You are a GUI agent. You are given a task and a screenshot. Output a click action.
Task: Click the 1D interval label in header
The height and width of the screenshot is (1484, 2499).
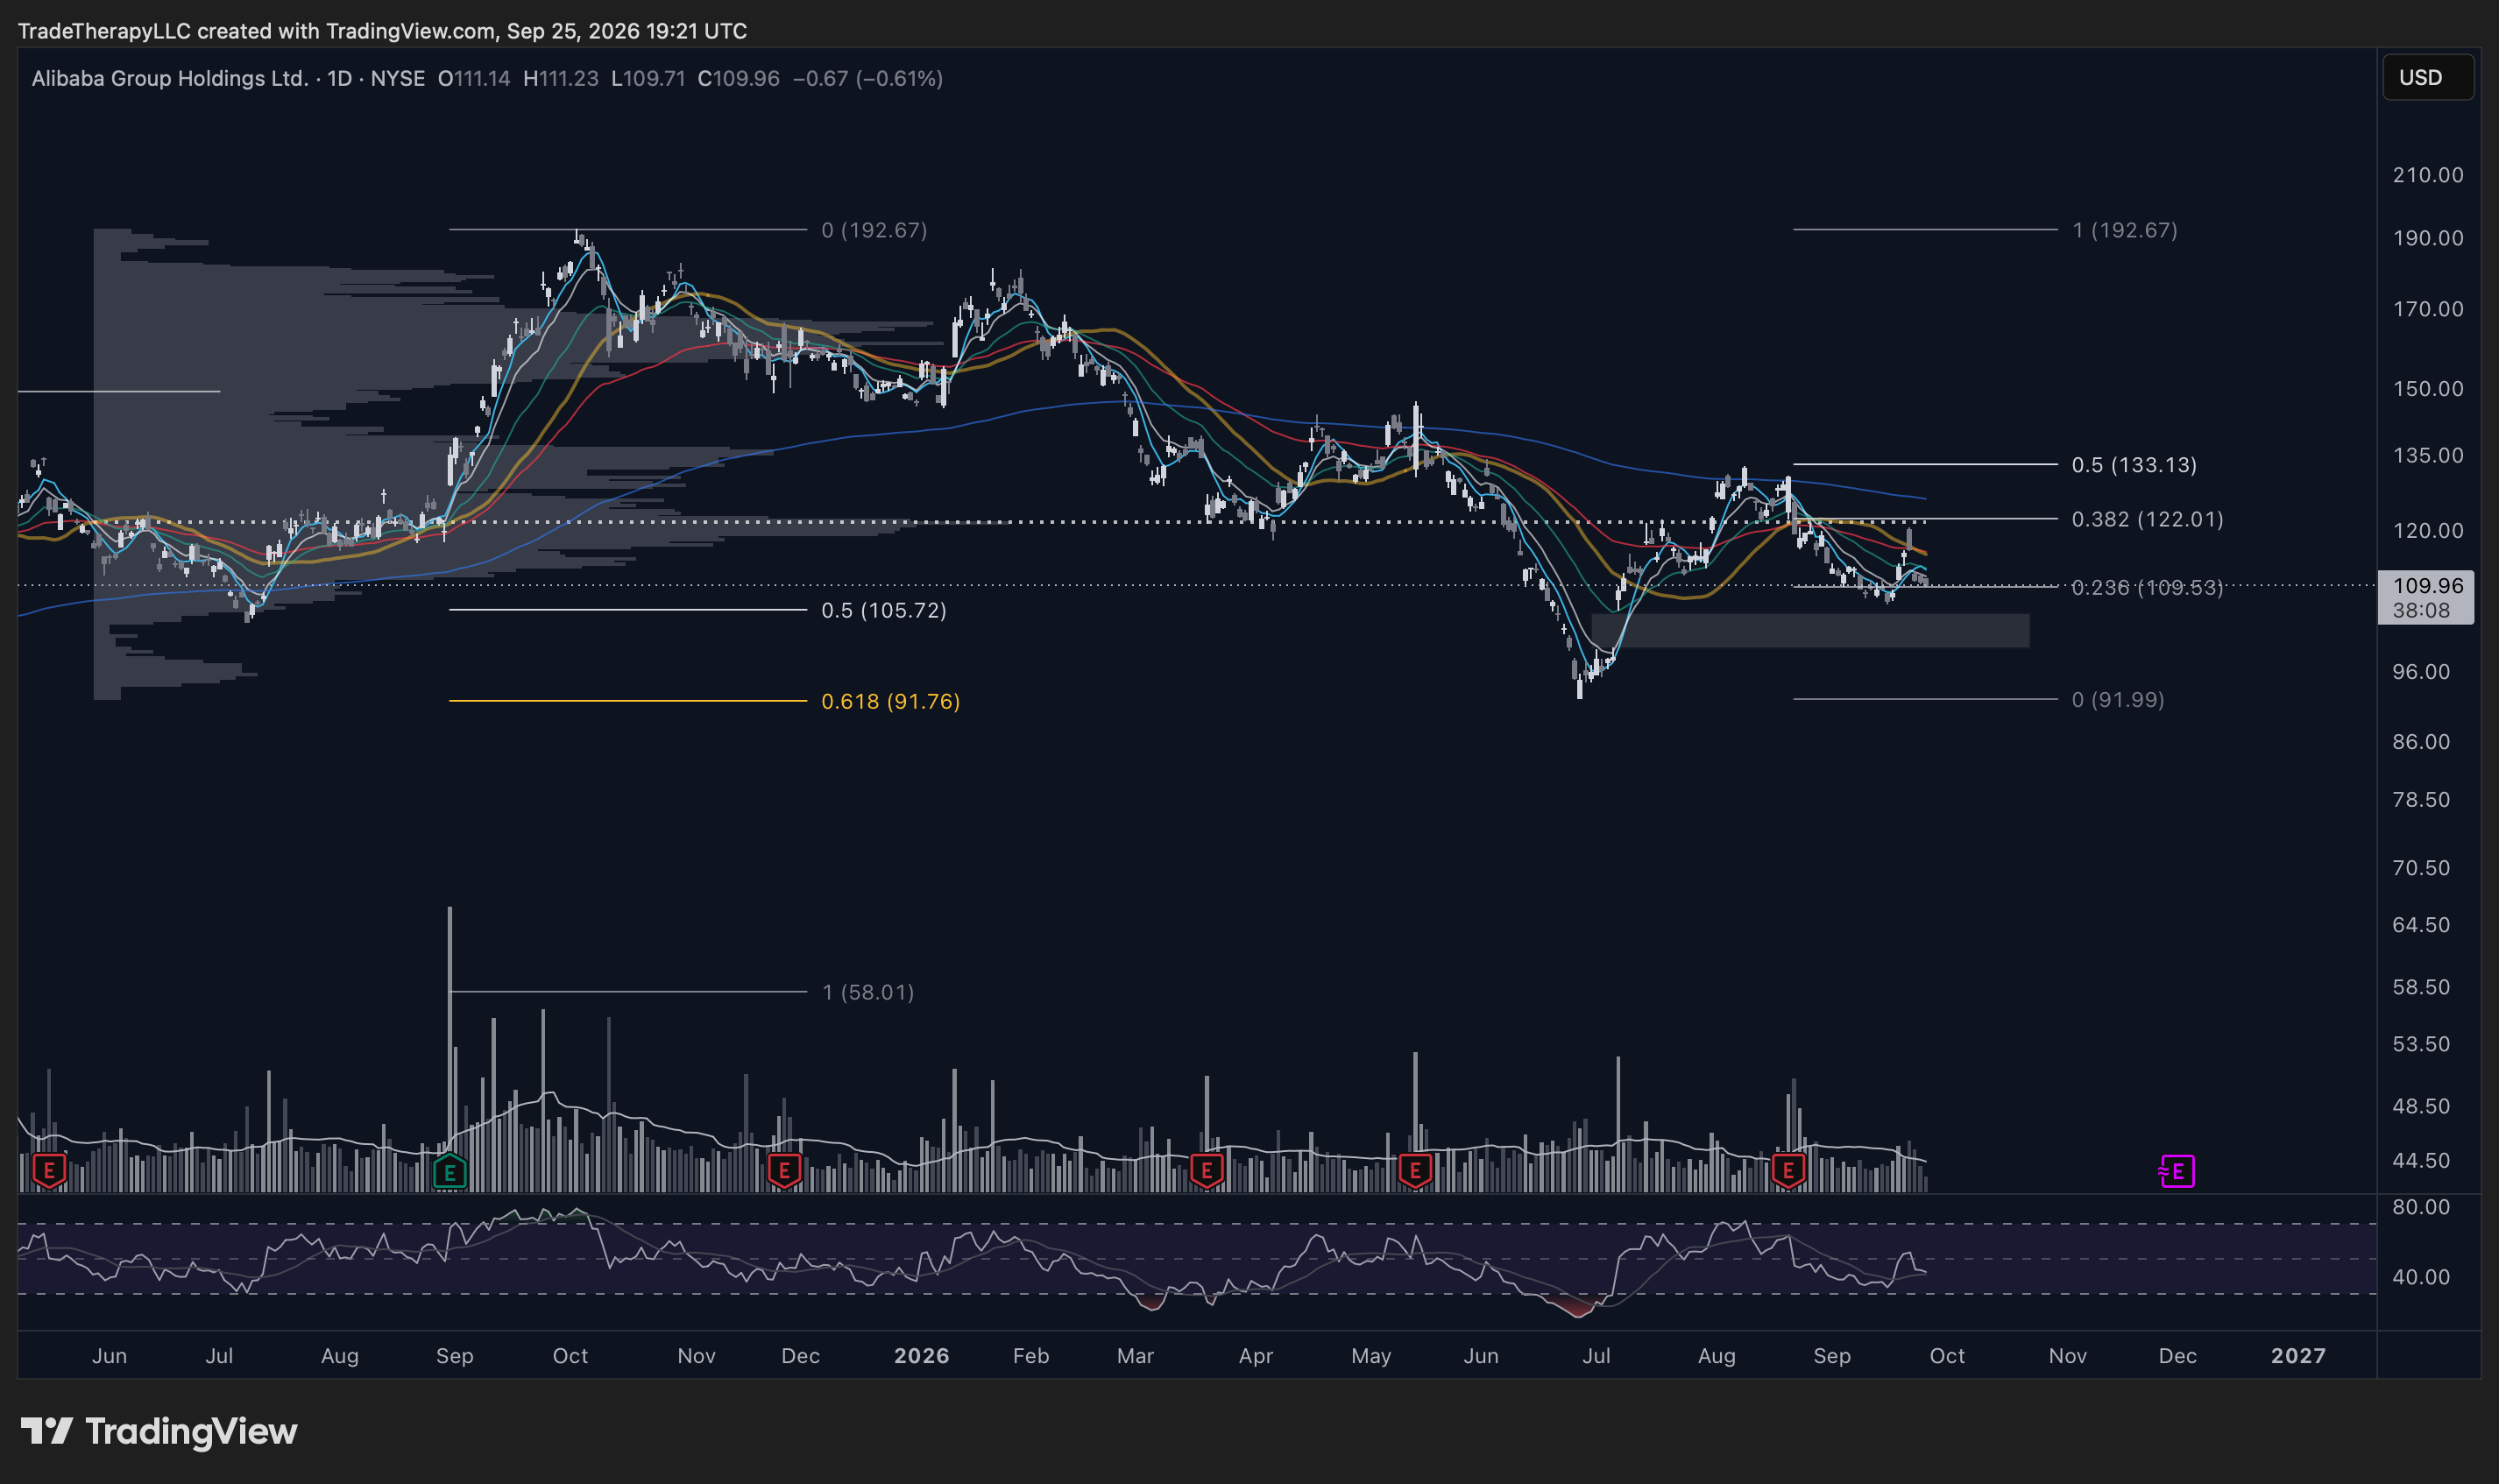pyautogui.click(x=340, y=78)
